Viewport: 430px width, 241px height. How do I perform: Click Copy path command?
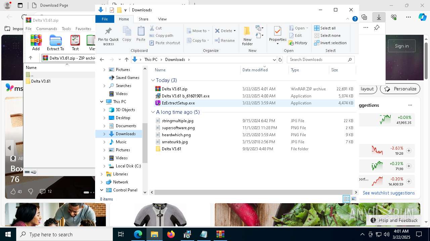(x=161, y=35)
